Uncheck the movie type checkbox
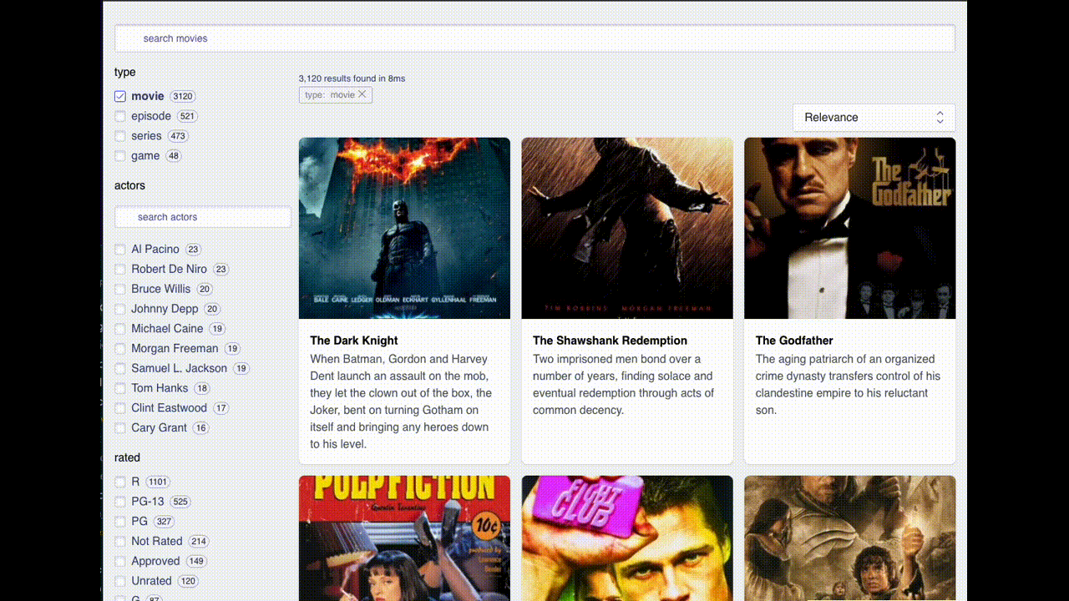1069x601 pixels. pos(120,96)
